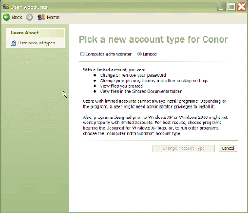Click the User Accounts title bar icon
The width and height of the screenshot is (248, 213).
click(5, 7)
